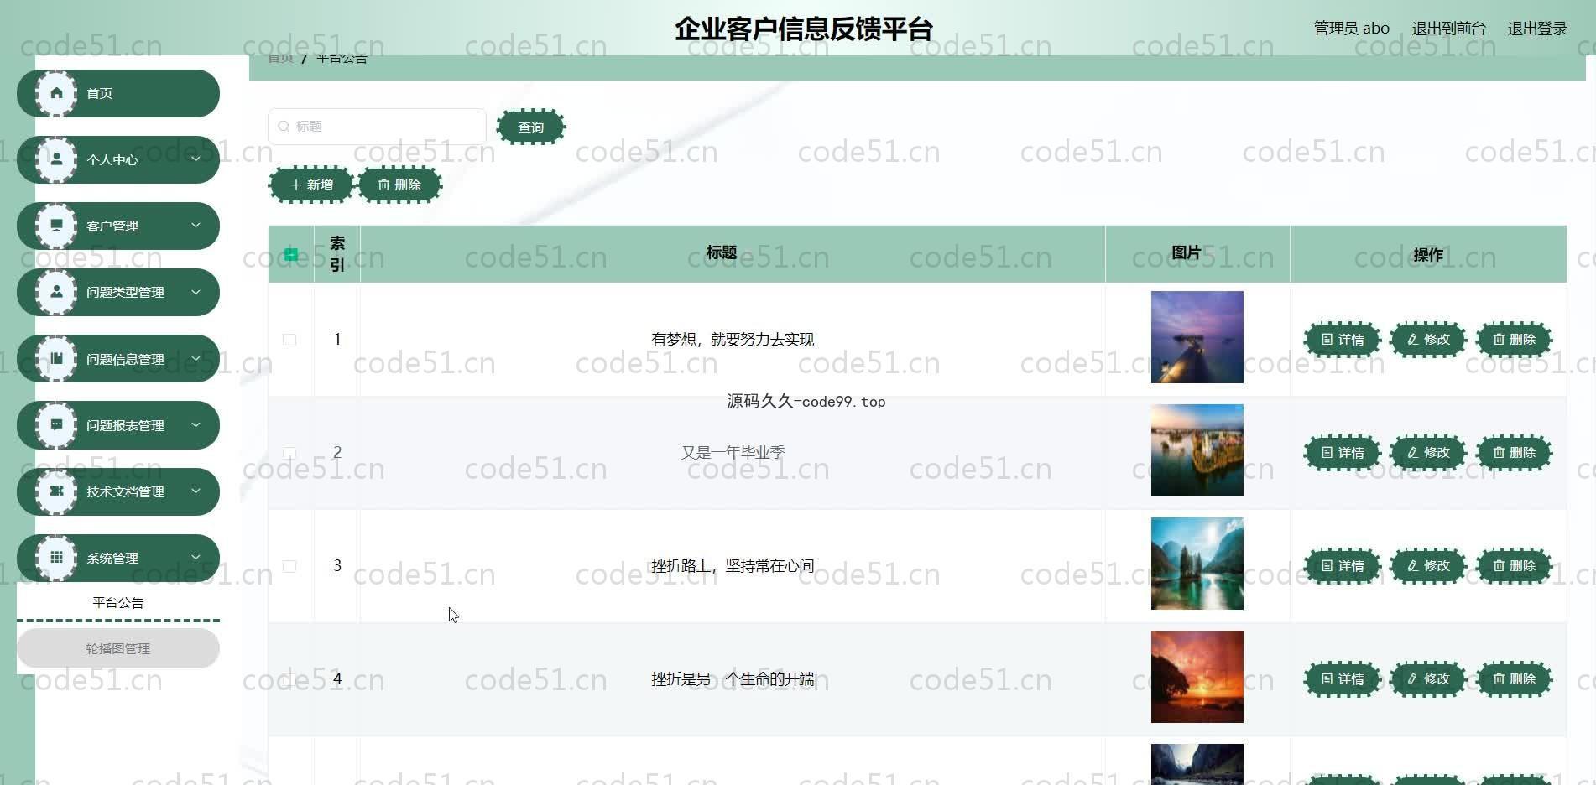Expand the 技术文档管理 menu chevron
The width and height of the screenshot is (1596, 785).
(x=196, y=491)
